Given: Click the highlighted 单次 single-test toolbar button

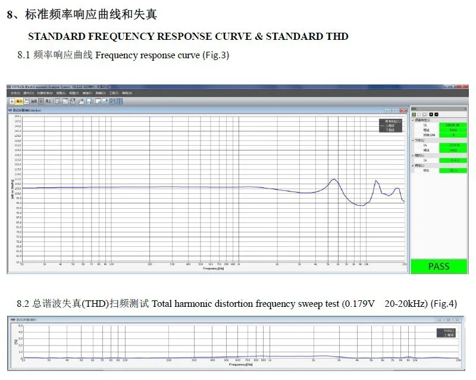Looking at the screenshot, I should (19, 101).
